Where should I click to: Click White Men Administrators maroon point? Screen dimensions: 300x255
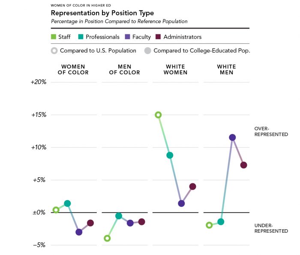click(x=243, y=165)
